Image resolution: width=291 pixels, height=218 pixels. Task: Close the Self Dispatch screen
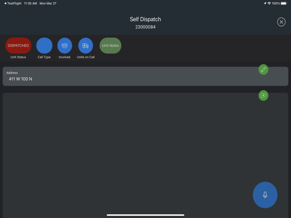click(x=282, y=22)
